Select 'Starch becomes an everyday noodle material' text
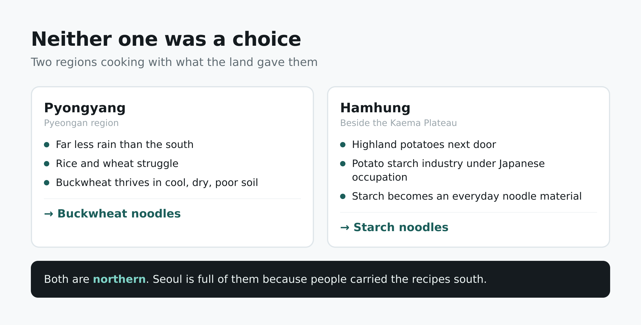641x325 pixels. click(x=467, y=196)
